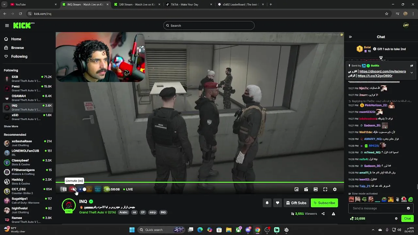Hide the pinned BotRix message
This screenshot has height=235, width=418.
[x=411, y=66]
